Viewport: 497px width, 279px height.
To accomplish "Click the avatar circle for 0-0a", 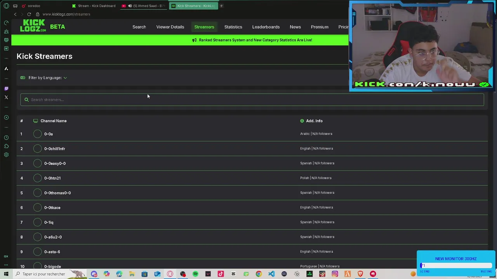I will click(37, 134).
